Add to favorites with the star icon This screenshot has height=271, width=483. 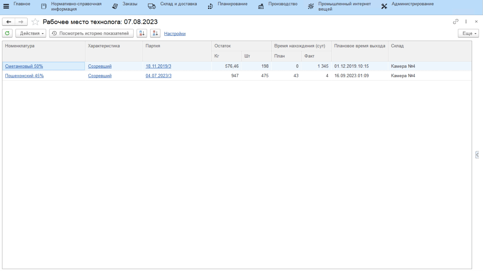click(x=35, y=22)
